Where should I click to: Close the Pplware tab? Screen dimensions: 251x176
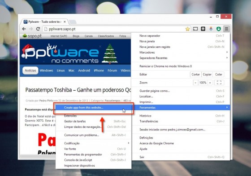65,22
